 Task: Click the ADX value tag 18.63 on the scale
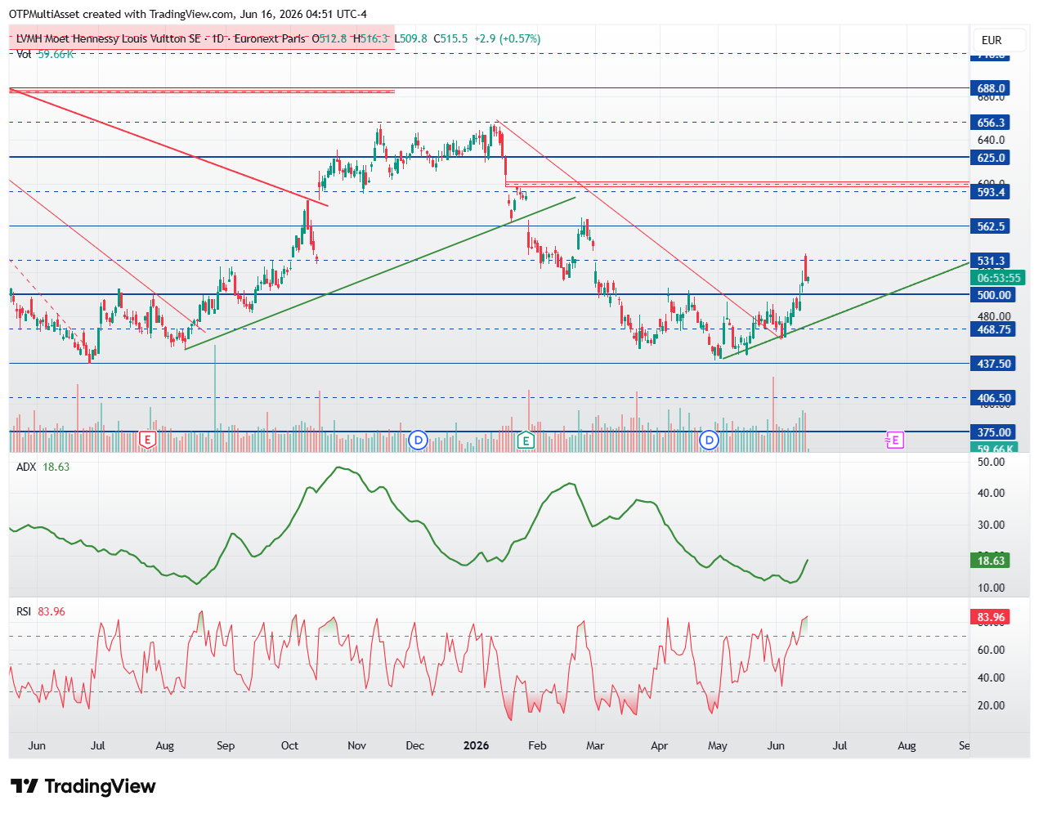click(x=991, y=561)
